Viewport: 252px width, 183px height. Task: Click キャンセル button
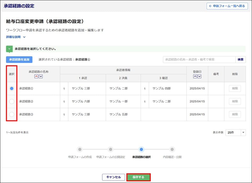point(113,177)
